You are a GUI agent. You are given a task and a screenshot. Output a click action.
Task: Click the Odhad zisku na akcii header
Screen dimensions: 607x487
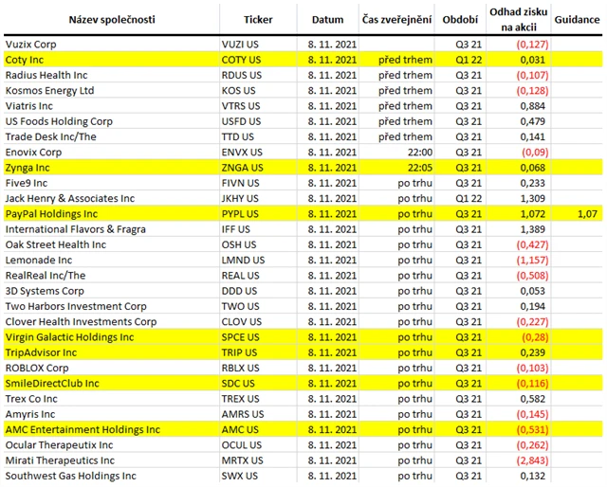pos(516,19)
